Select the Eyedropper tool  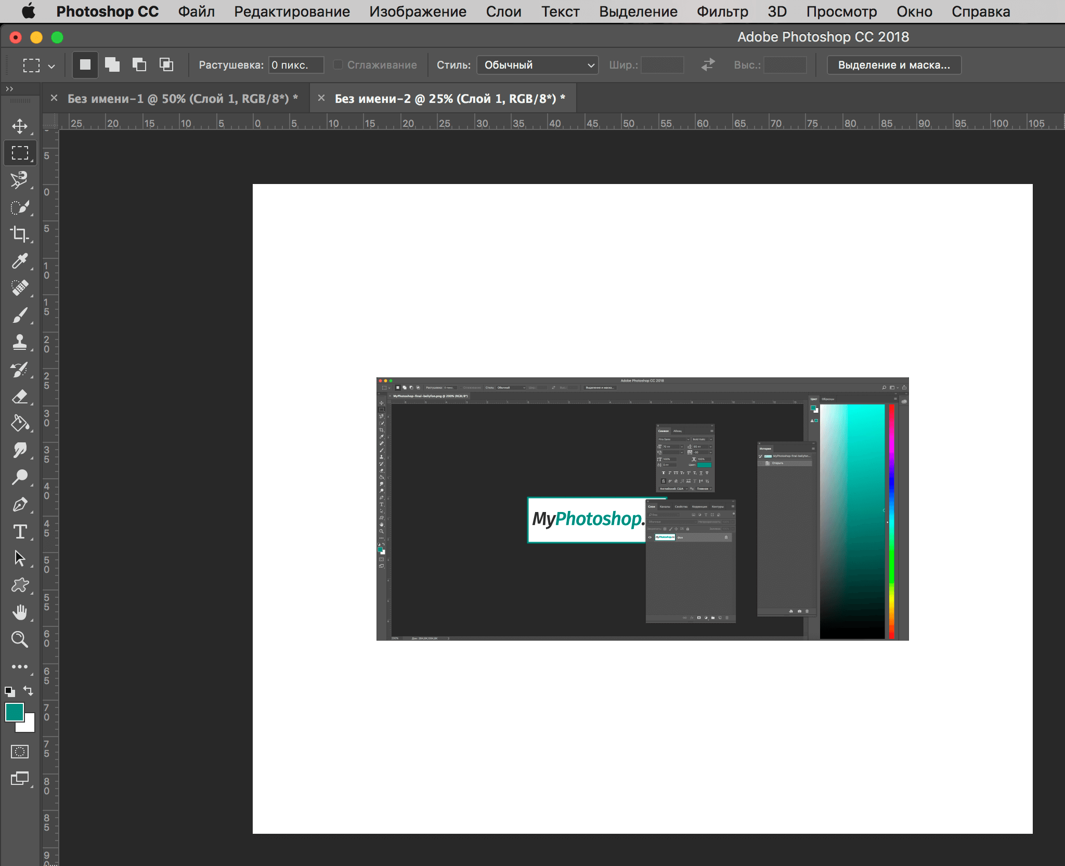(20, 261)
